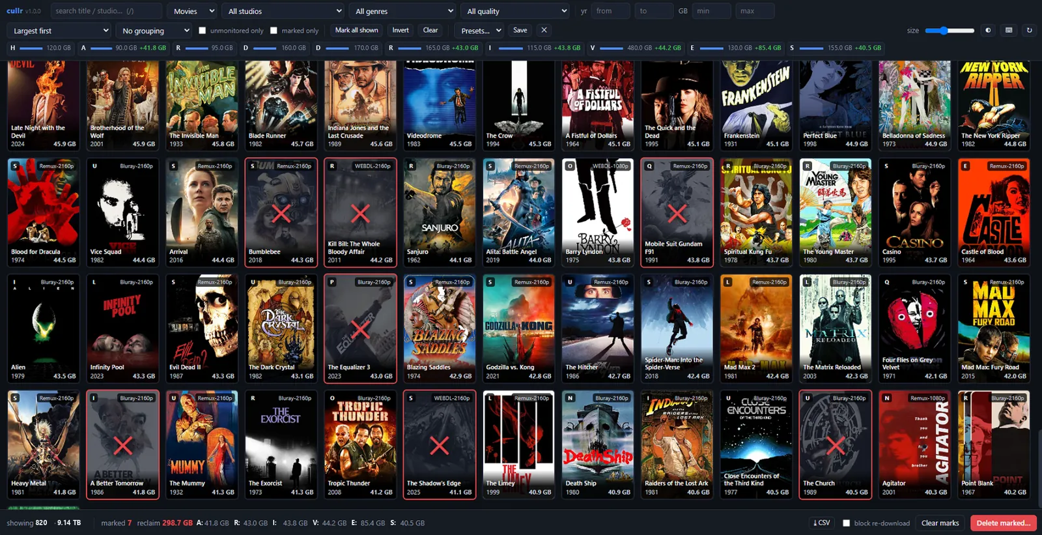The width and height of the screenshot is (1042, 535).
Task: Click the X icon next to Save
Action: pyautogui.click(x=544, y=30)
